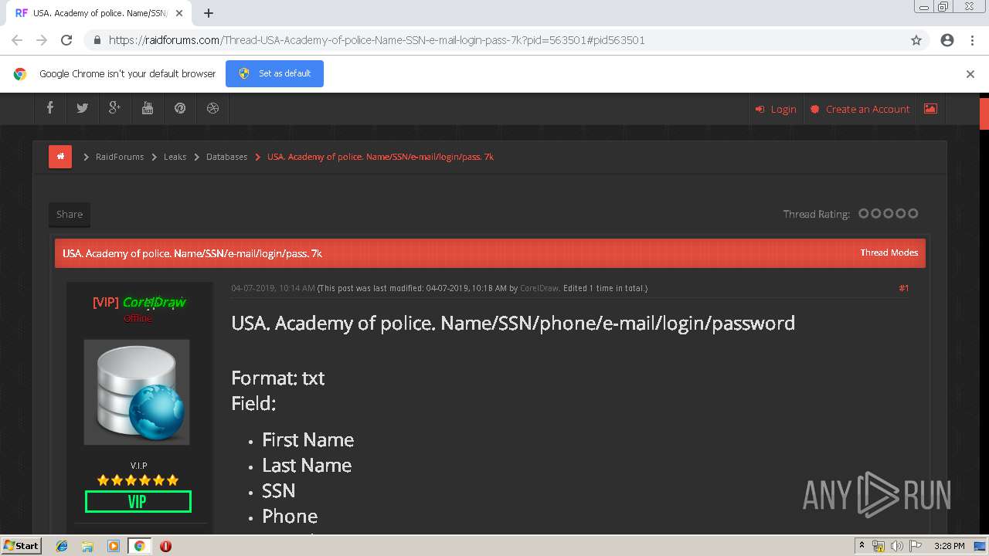Click the Share button
This screenshot has width=989, height=556.
70,214
